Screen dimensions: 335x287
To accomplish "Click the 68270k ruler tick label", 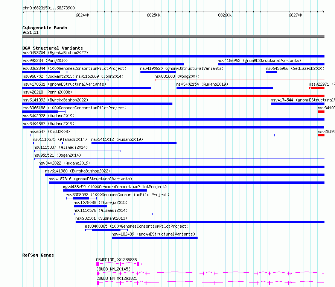I will (295, 15).
